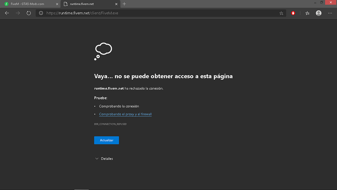Open the Comprobando el proxy link
337x190 pixels.
tap(125, 114)
